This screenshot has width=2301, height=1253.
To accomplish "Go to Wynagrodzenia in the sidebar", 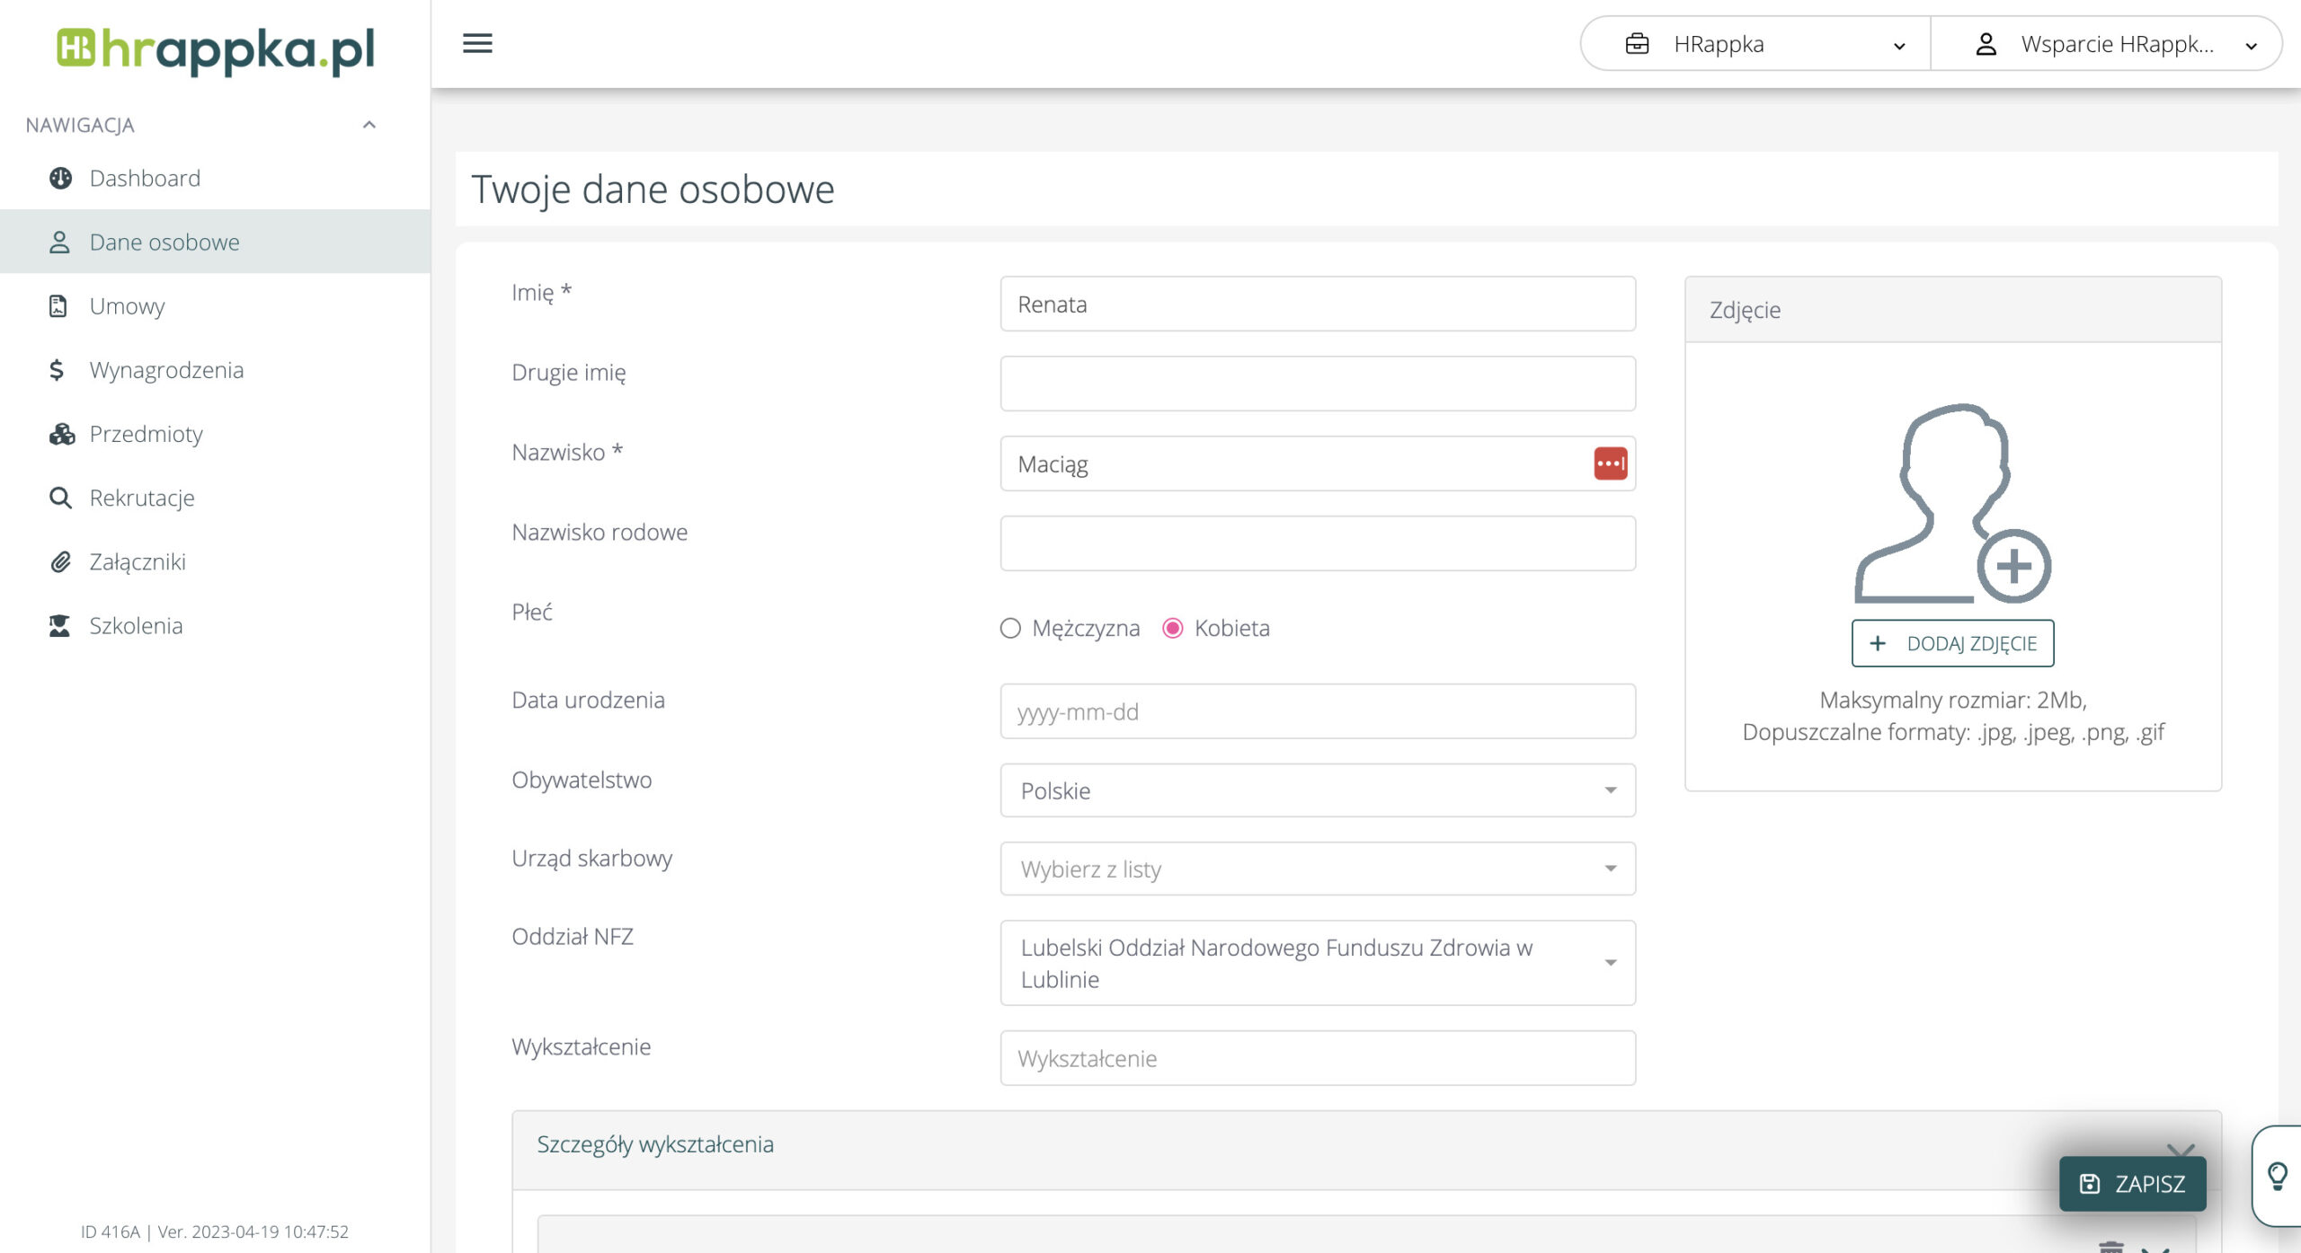I will [x=166, y=370].
